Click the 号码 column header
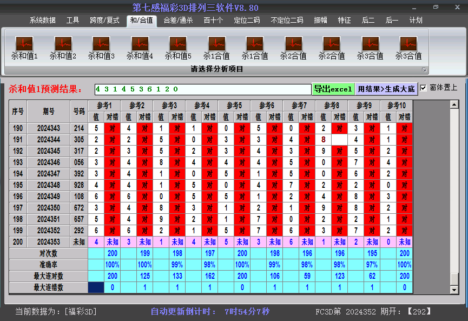The height and width of the screenshot is (321, 468). pos(79,112)
